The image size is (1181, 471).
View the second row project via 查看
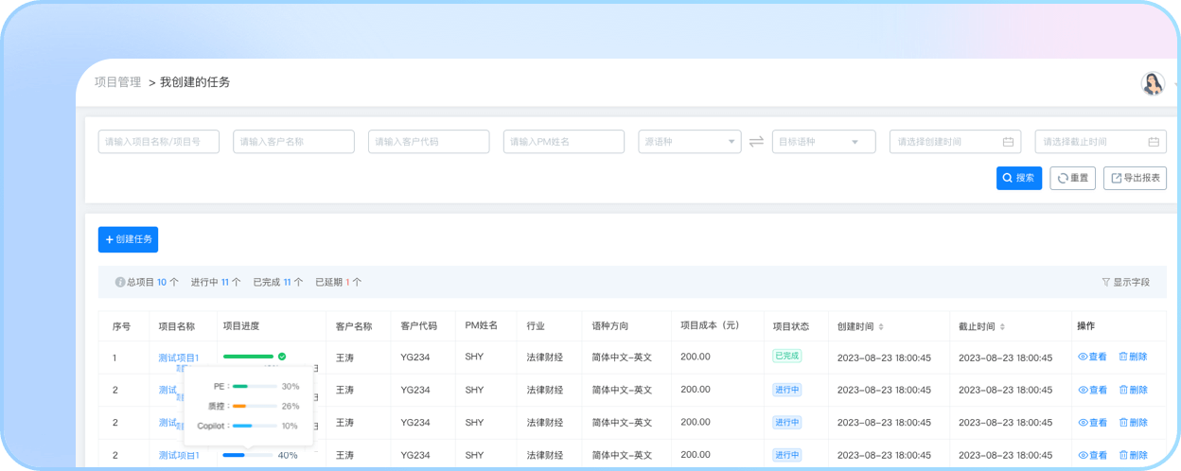coord(1092,390)
